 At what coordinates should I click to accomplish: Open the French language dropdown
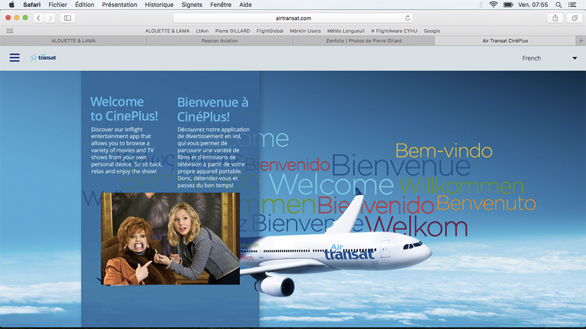(x=549, y=59)
